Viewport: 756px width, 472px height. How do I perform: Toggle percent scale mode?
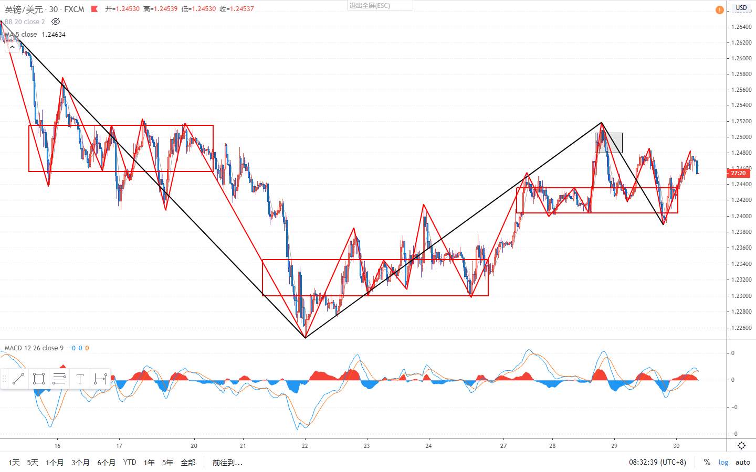tap(707, 462)
